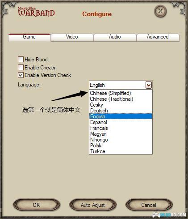188x219 pixels.
Task: Click the Mount & Blade Warband logo
Action: point(36,12)
